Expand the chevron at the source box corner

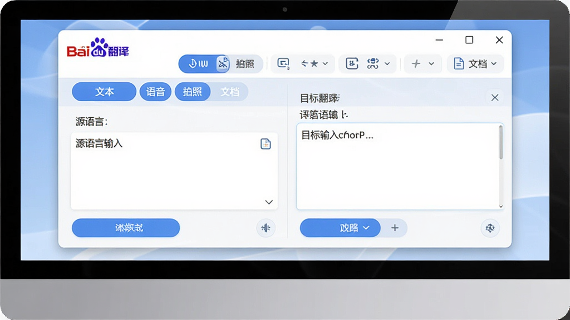pyautogui.click(x=269, y=202)
